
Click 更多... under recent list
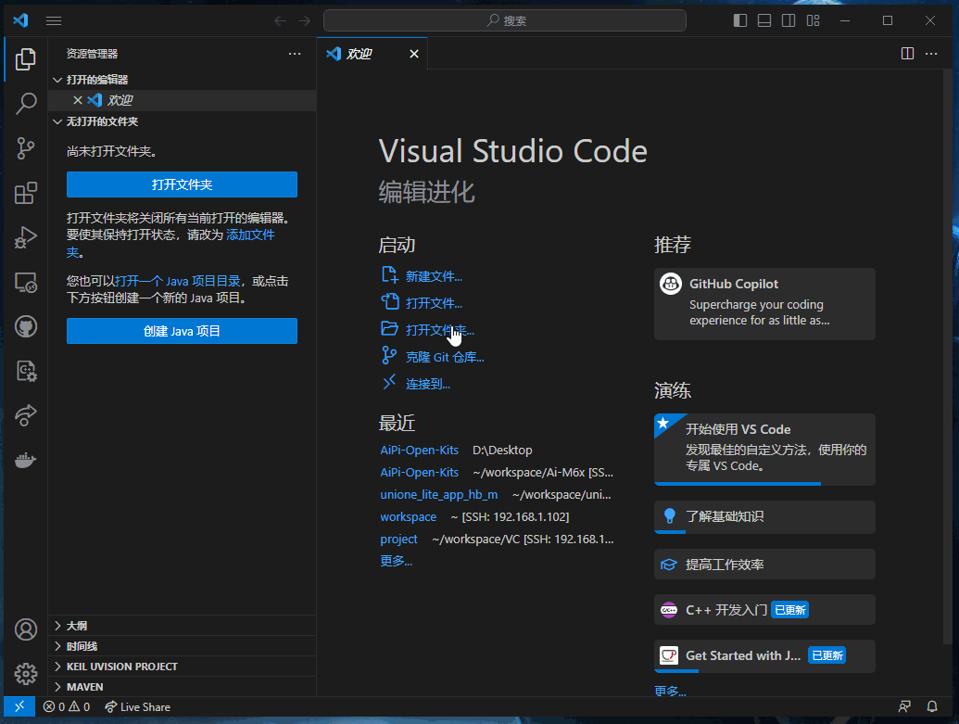point(396,561)
